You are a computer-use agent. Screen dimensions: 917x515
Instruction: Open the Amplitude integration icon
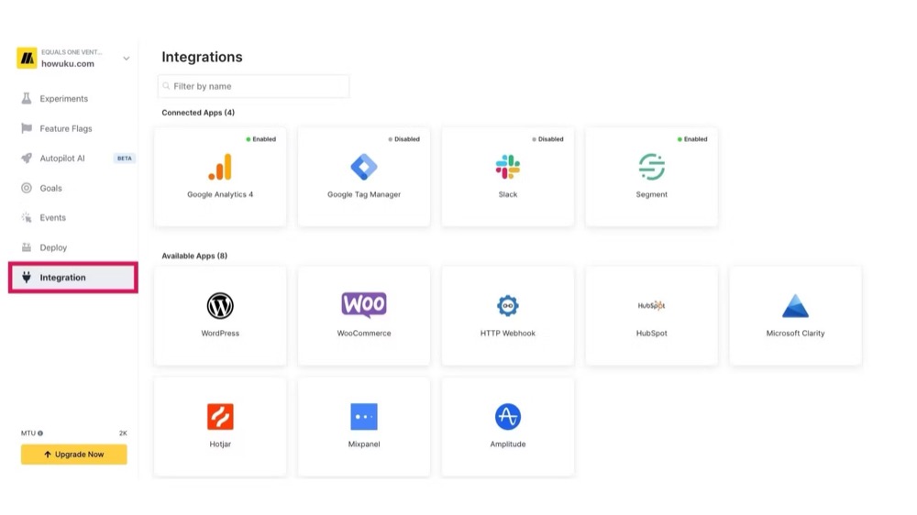point(508,416)
